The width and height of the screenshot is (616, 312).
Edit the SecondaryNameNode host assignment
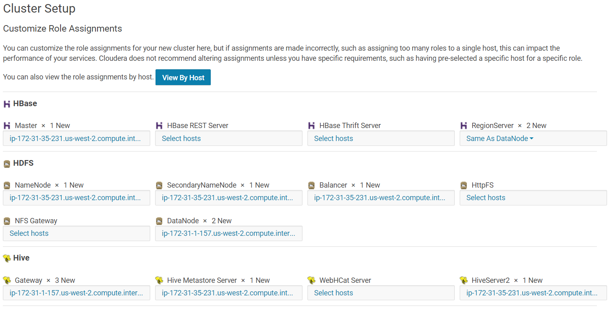[x=227, y=198]
